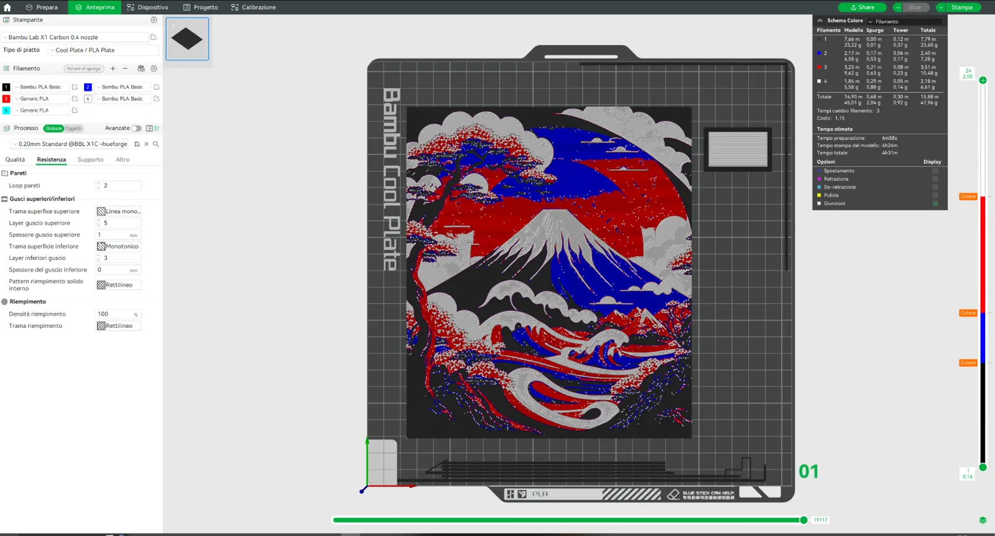995x536 pixels.
Task: Remove a filament with the minus icon
Action: tap(125, 68)
